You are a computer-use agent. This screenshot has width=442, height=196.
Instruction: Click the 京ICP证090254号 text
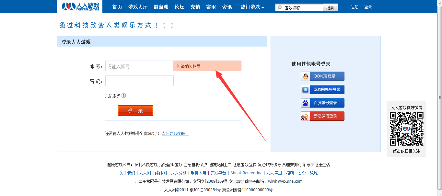coord(205,190)
